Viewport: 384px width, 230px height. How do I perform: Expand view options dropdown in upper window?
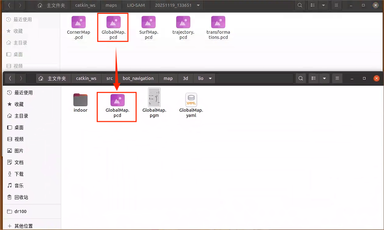(x=323, y=5)
